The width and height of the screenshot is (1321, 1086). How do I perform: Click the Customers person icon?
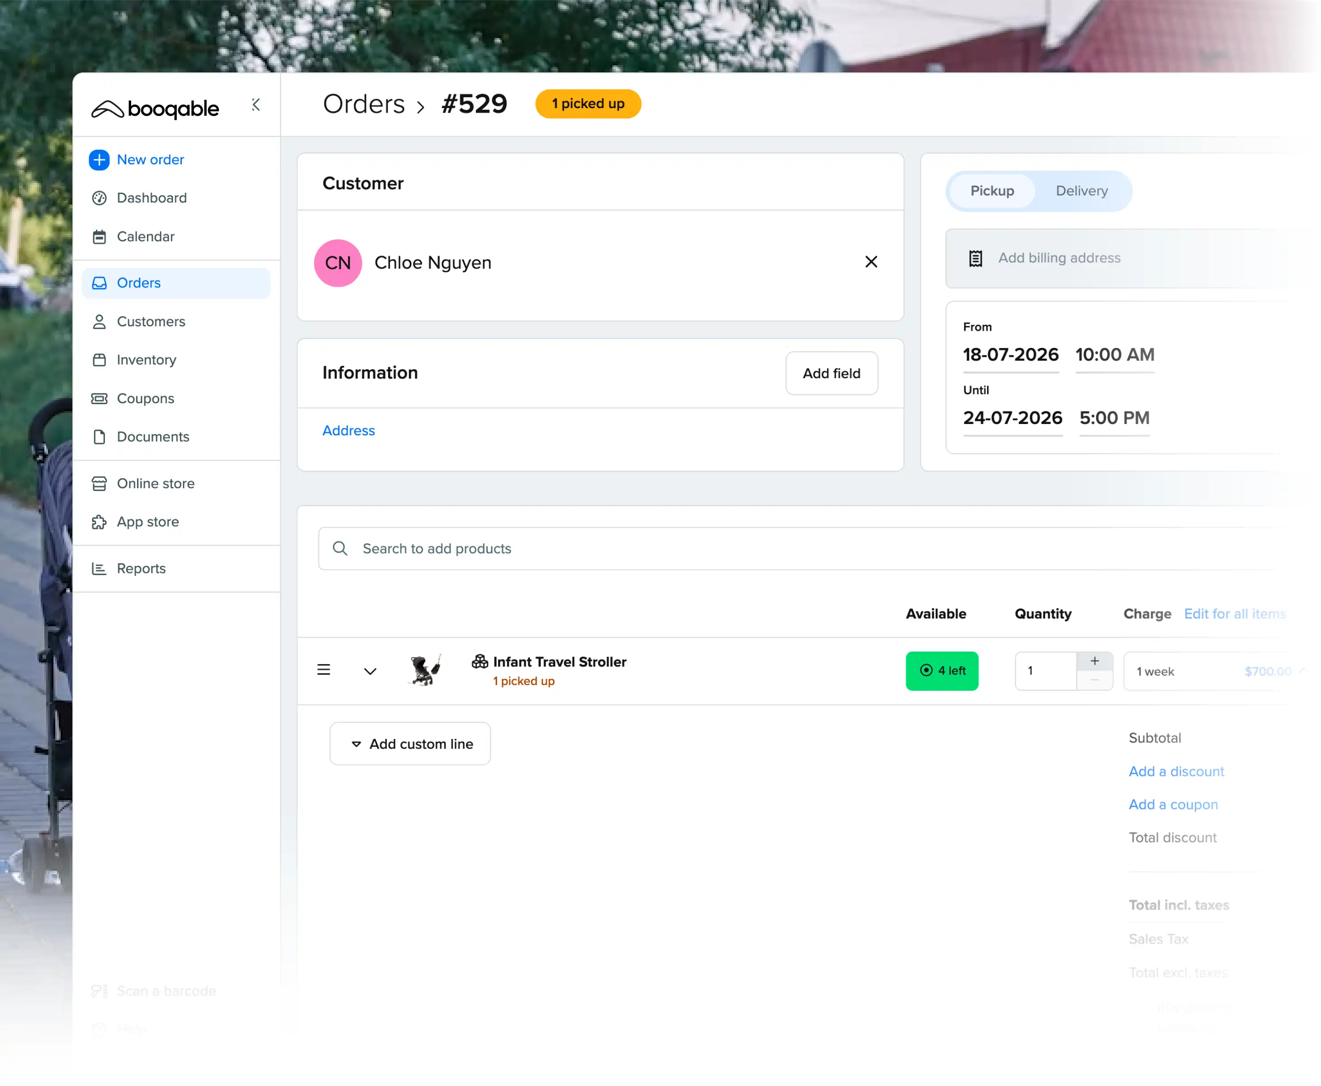99,322
